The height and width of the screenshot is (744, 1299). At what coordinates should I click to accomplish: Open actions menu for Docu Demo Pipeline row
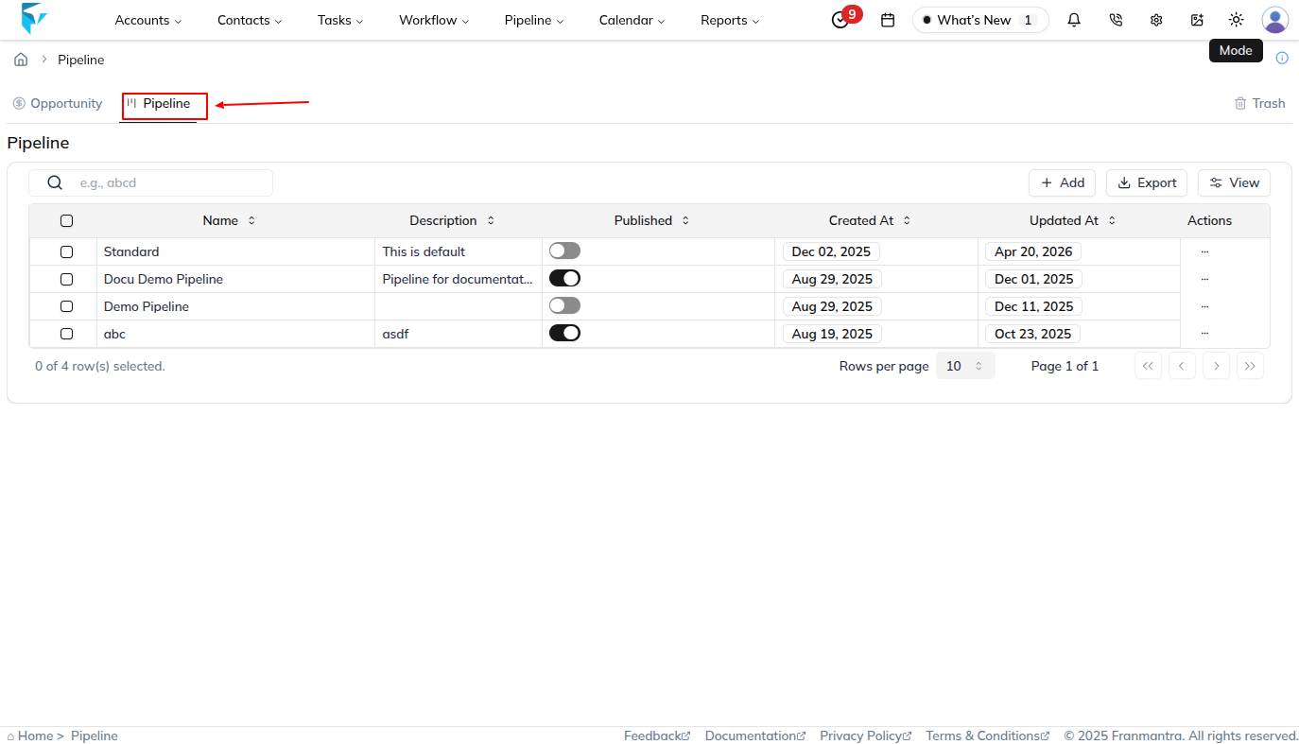point(1204,279)
